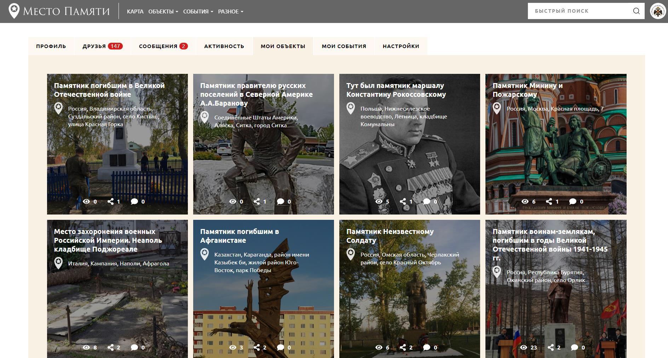Click comment icon on Rokossovsky monument card
The image size is (668, 358).
point(427,201)
